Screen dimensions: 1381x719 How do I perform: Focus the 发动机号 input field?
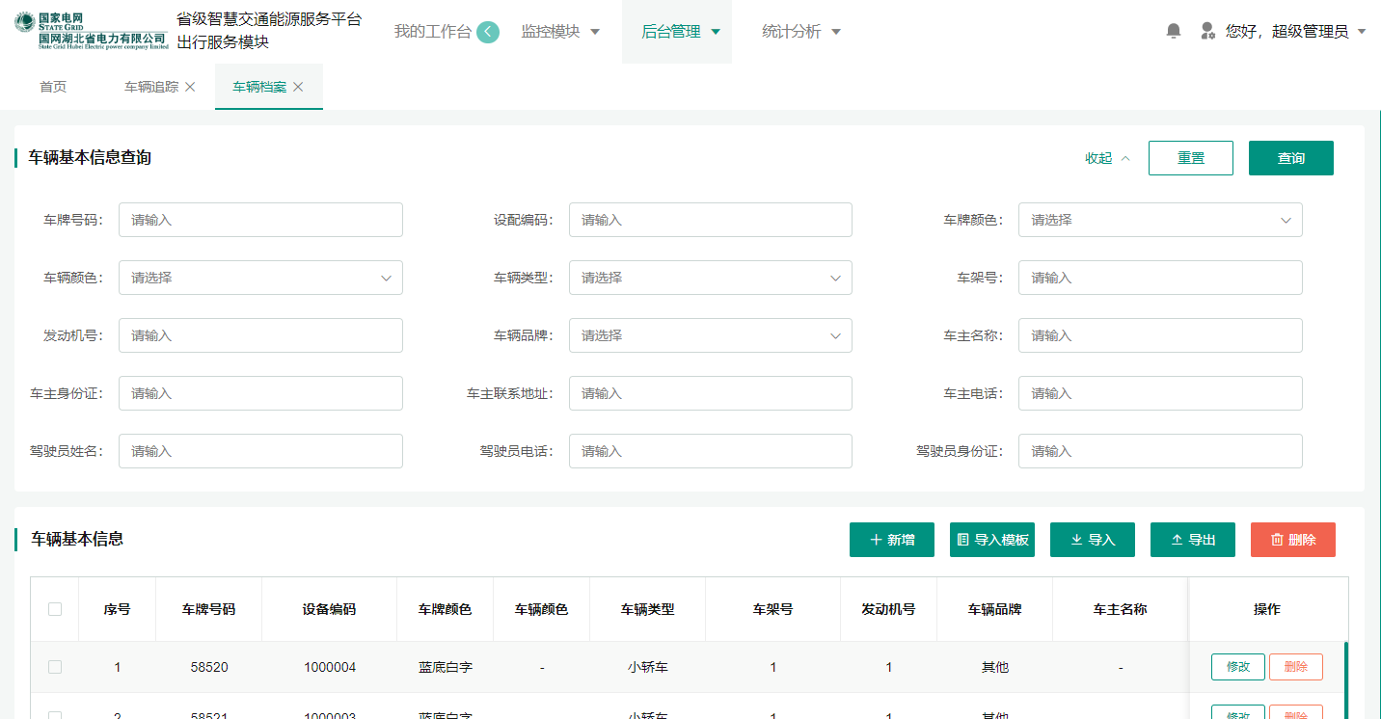[260, 335]
